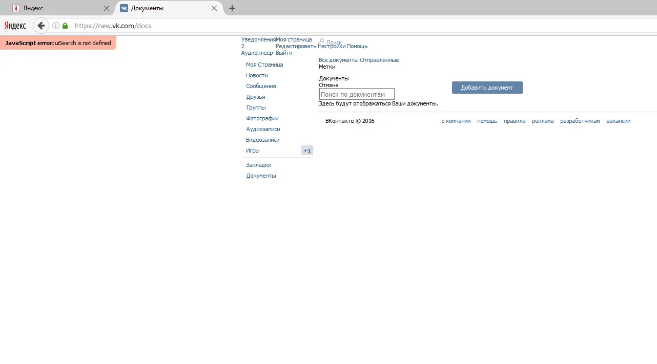657x364 pixels.
Task: Switch to the Документы tab
Action: click(169, 8)
